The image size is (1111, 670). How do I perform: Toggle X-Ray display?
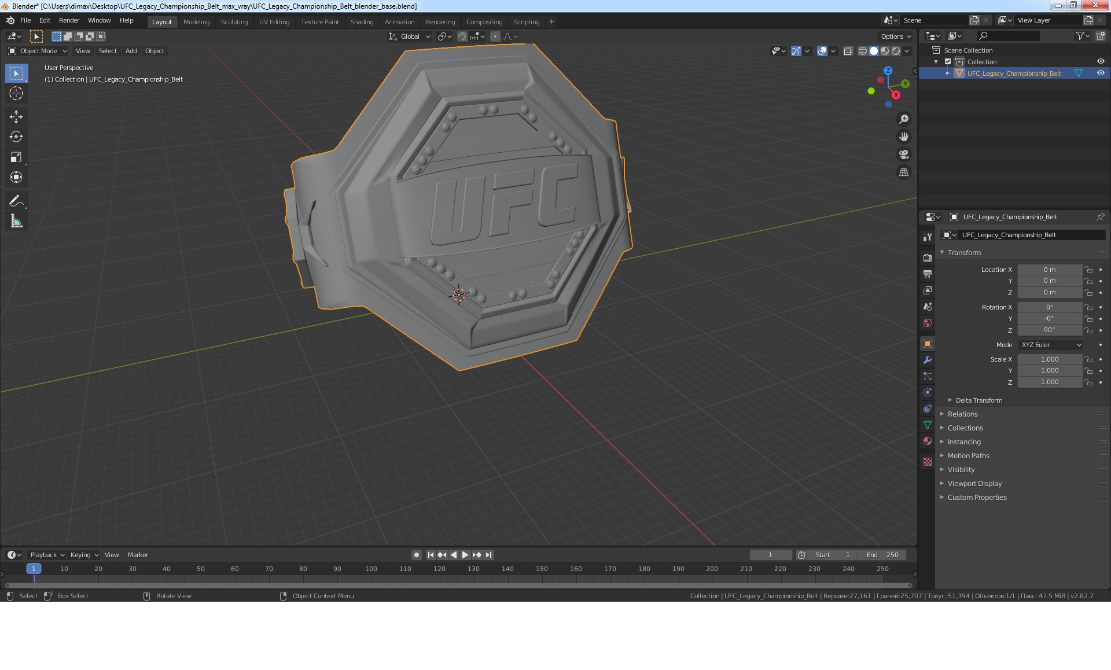coord(848,51)
